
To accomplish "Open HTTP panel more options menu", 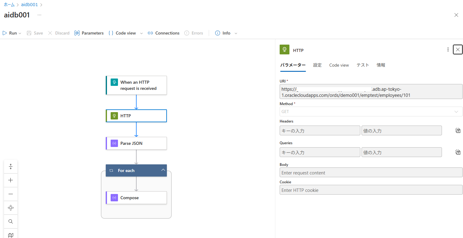I will click(x=448, y=49).
